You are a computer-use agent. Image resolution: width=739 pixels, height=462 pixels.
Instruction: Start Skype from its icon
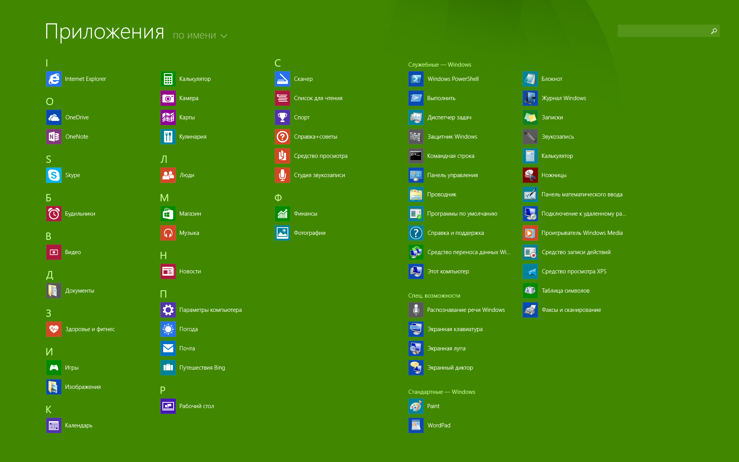[x=54, y=175]
